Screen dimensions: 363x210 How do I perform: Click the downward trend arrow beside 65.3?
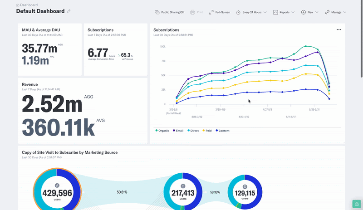[119, 55]
